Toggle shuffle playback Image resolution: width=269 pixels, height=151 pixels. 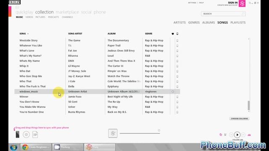tap(225, 135)
